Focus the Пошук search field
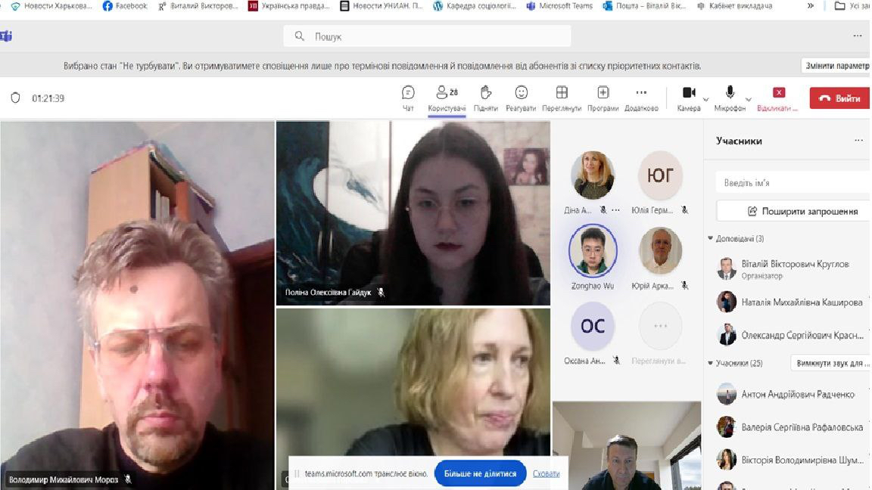 pos(427,36)
